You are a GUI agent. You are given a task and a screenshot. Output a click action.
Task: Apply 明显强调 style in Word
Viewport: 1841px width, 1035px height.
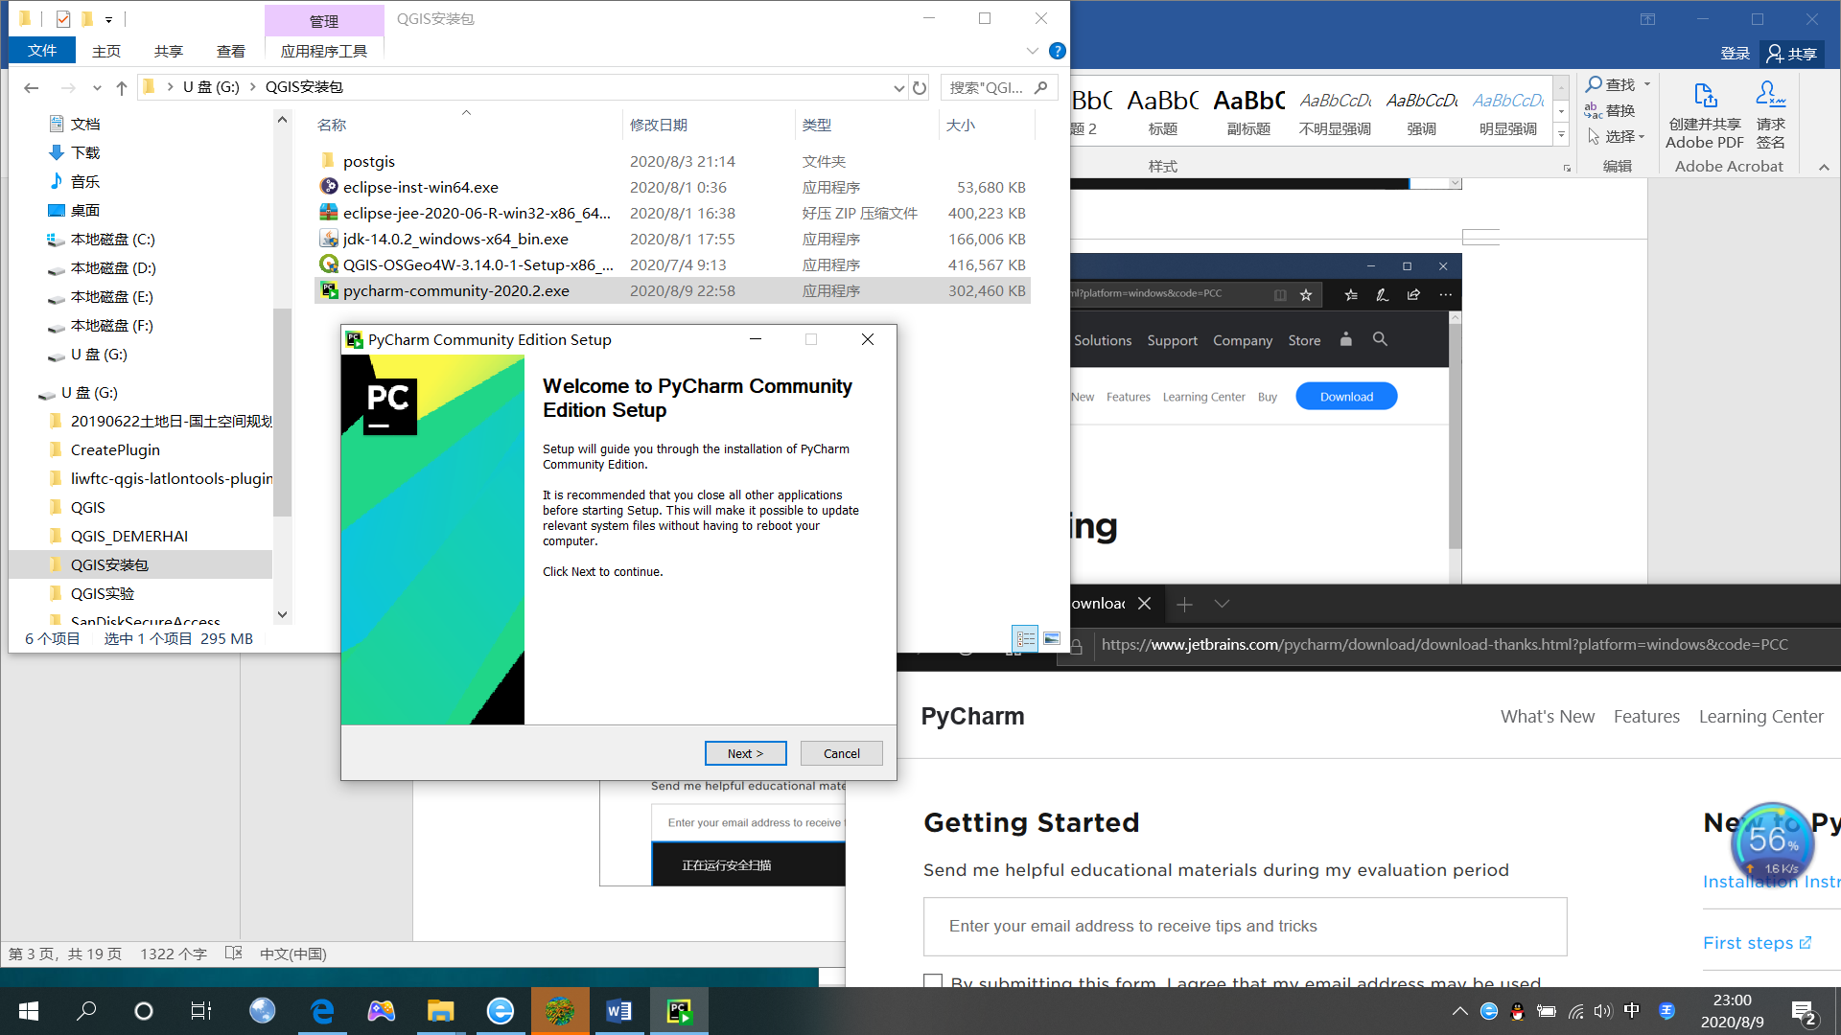[x=1507, y=113]
